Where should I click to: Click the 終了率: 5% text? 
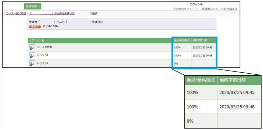[50, 26]
